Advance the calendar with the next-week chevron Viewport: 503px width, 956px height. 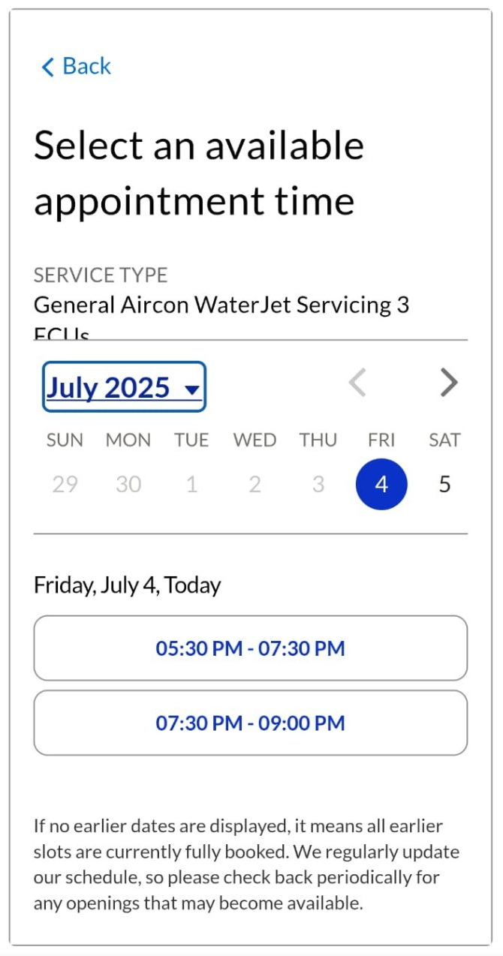point(448,383)
